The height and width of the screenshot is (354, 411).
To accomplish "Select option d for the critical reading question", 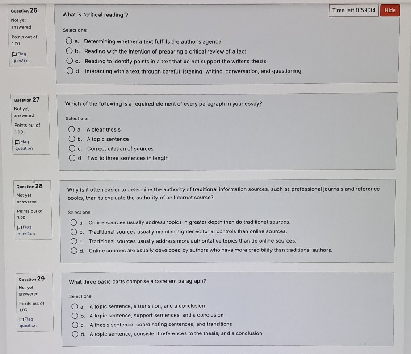I will (x=70, y=70).
